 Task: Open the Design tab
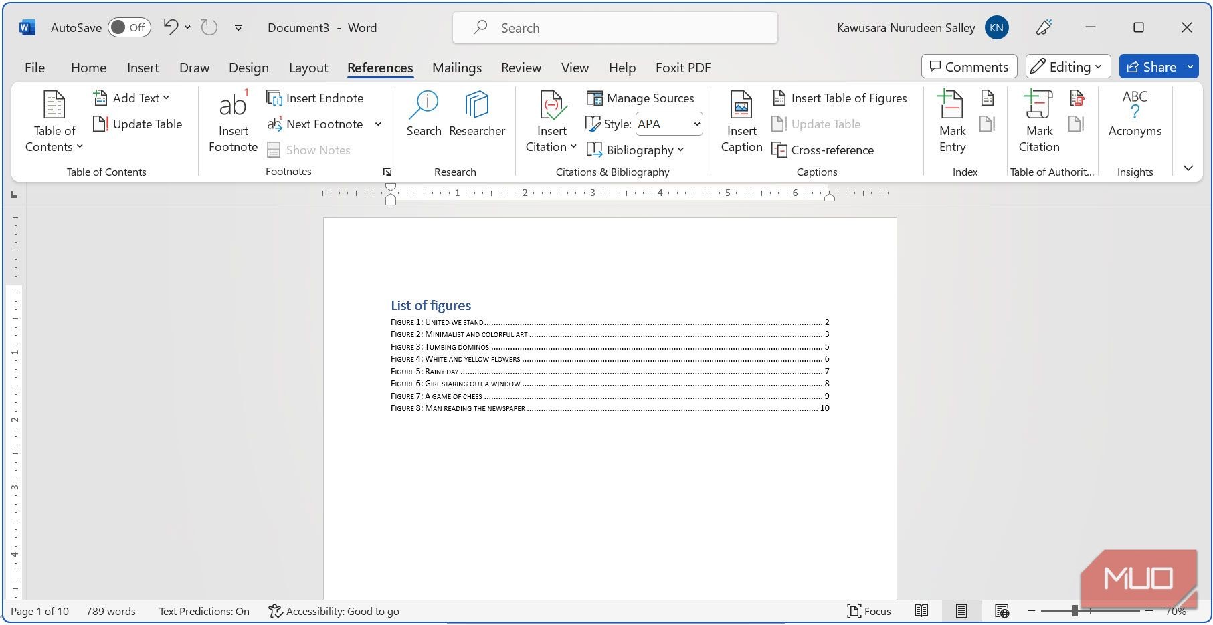[x=248, y=68]
